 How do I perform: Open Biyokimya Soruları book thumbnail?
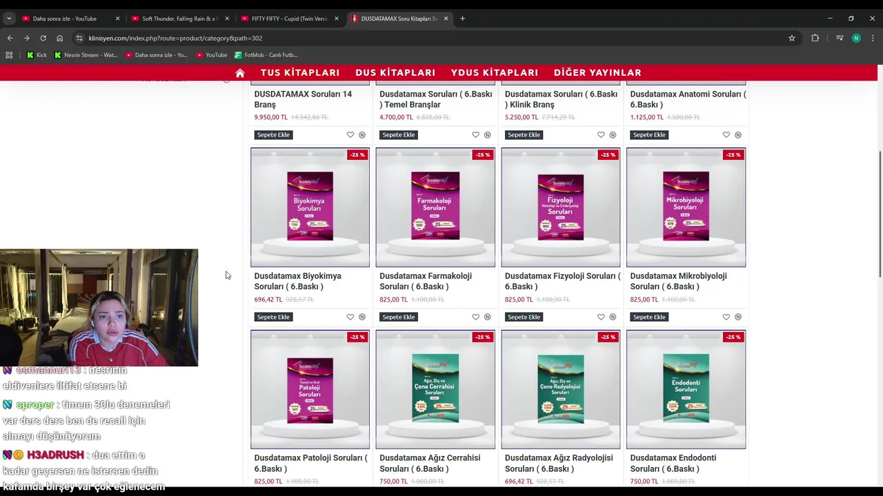tap(310, 207)
